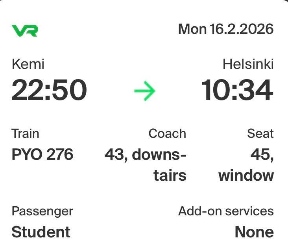Screen dimensions: 288x250
Task: Click the coach number 43
Action: point(115,154)
